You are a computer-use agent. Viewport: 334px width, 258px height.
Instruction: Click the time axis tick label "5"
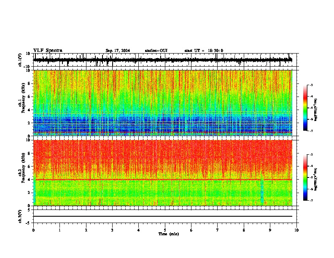(165, 230)
